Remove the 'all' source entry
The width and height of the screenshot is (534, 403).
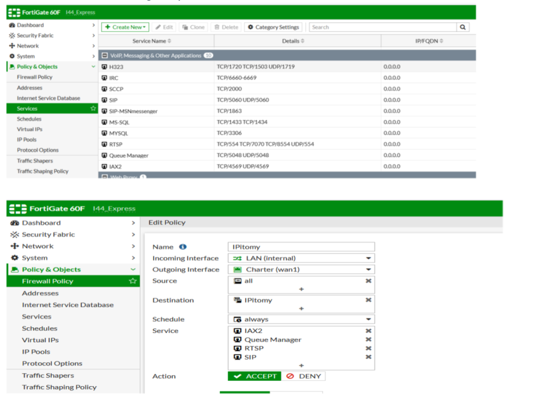coord(368,281)
